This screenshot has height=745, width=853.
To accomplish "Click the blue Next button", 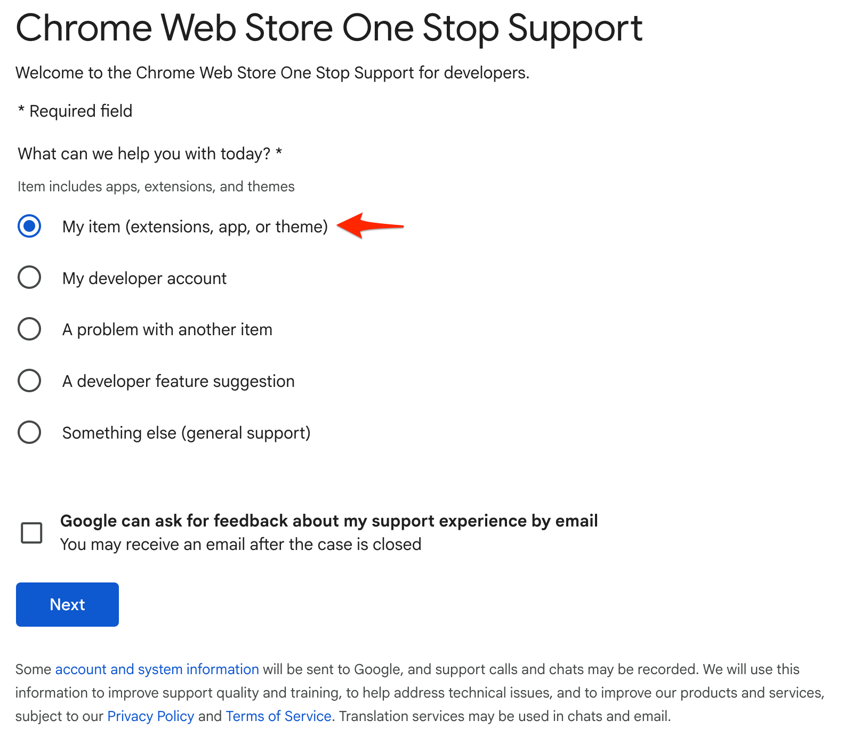I will 67,604.
